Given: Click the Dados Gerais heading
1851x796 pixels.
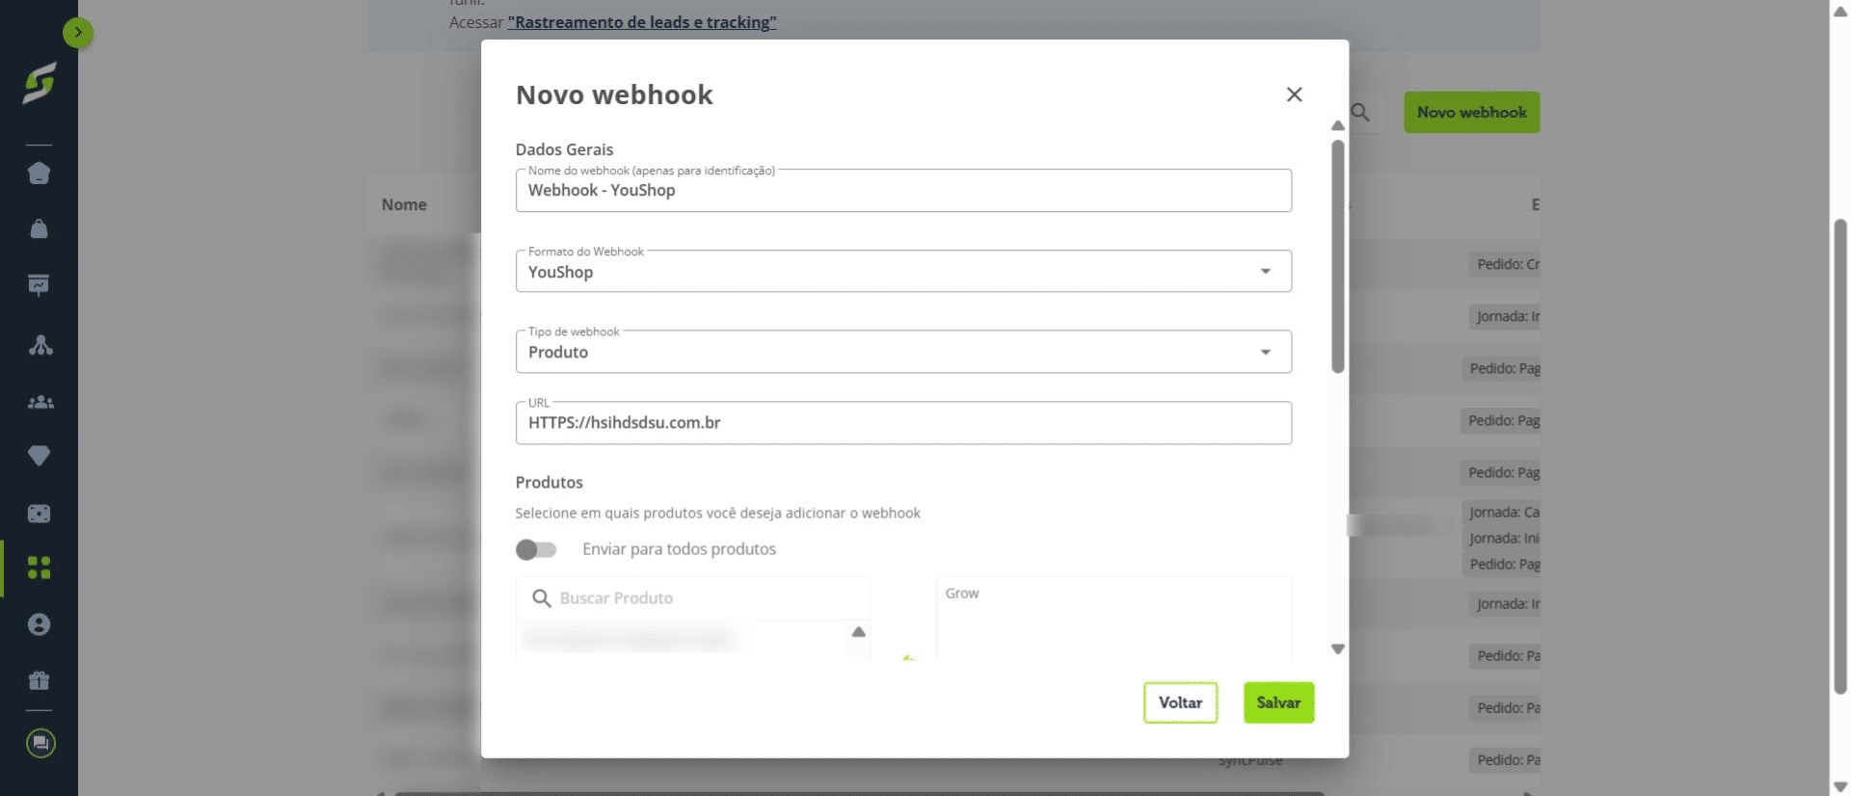Looking at the screenshot, I should point(564,149).
